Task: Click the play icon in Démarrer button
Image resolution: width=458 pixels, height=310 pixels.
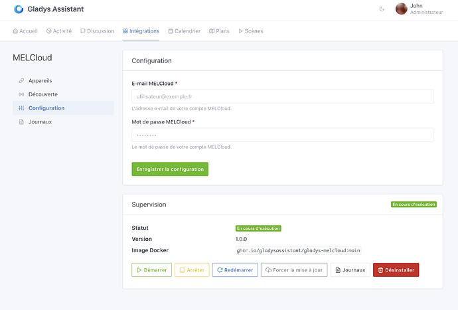Action: click(139, 270)
